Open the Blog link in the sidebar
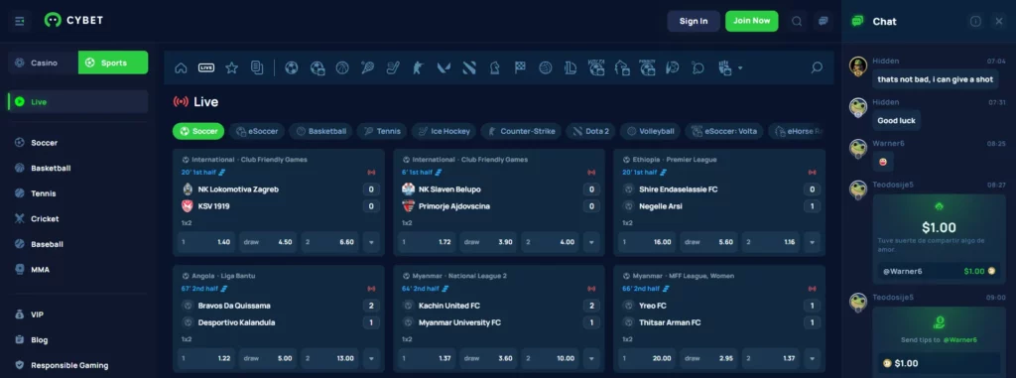This screenshot has width=1016, height=378. [x=78, y=339]
